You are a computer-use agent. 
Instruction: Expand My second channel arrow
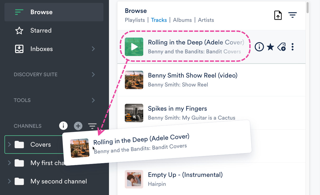[x=9, y=181]
